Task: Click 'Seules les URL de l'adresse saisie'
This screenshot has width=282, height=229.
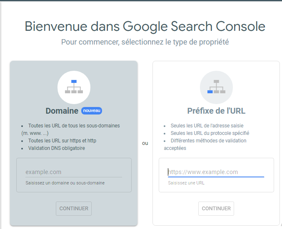Action: click(207, 126)
